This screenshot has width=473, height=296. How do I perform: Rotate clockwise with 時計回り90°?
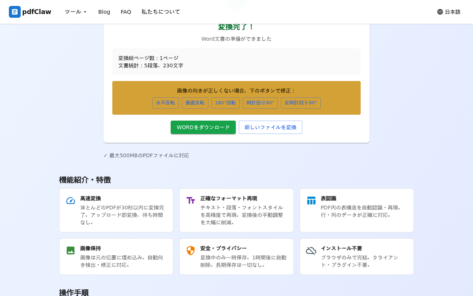260,103
